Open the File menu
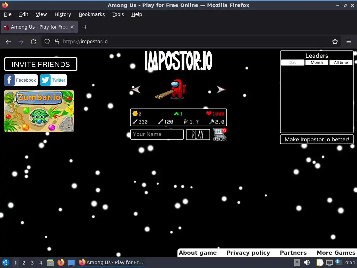Screen dimensions: 357x268 [8, 14]
